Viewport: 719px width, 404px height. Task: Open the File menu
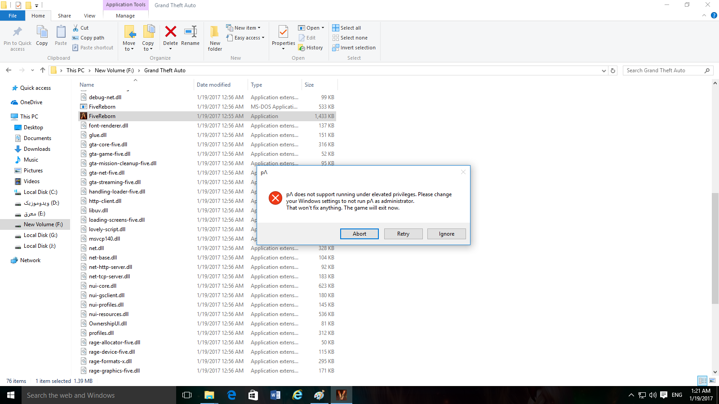click(x=13, y=16)
